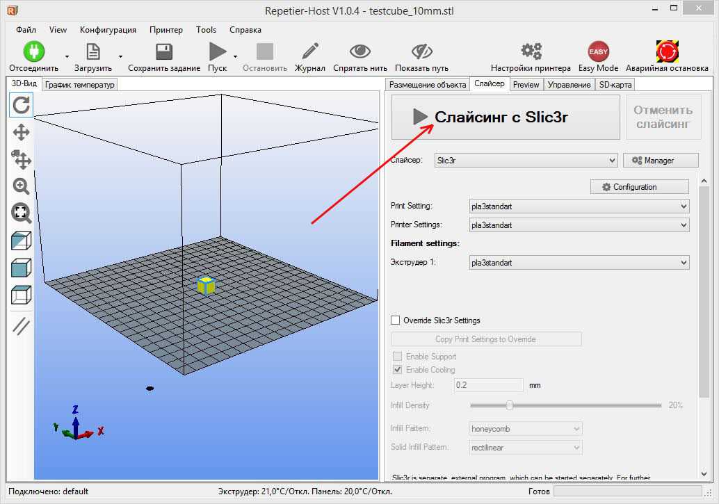
Task: Save job with the floppy disk icon
Action: click(163, 51)
